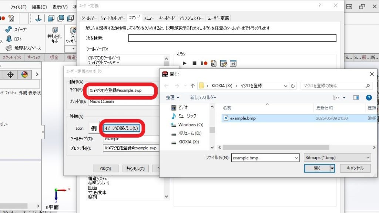This screenshot has width=379, height=213.
Task: Open the ファイル(F) menu
Action: point(18,7)
